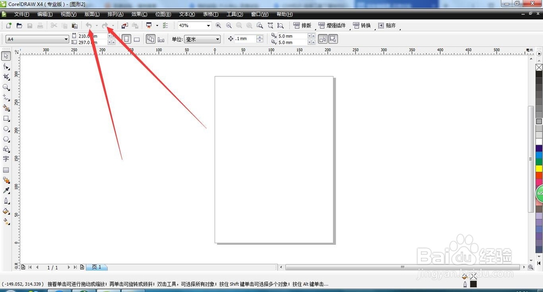Click the Cut scissors icon
Viewport: 543px width, 292px height.
pos(54,25)
